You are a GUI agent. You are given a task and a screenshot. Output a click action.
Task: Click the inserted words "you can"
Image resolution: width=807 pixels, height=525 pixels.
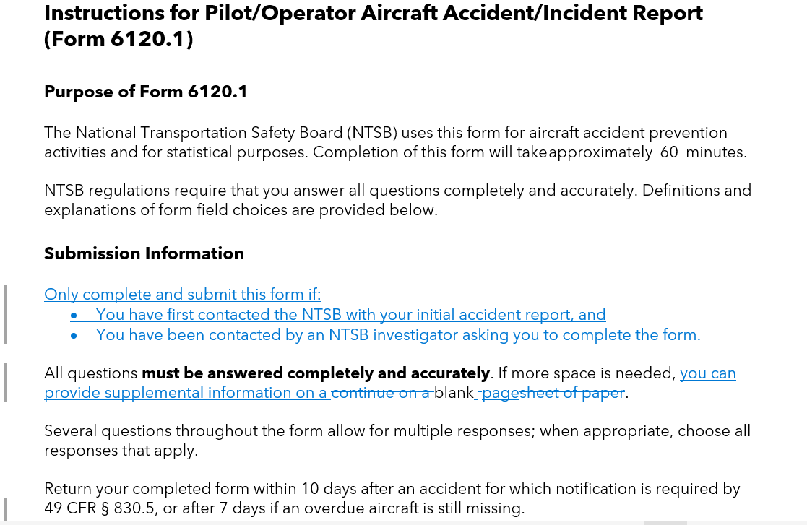pos(707,373)
